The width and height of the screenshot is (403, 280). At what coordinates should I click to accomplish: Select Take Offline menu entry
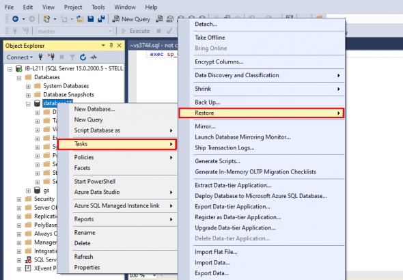click(x=262, y=38)
